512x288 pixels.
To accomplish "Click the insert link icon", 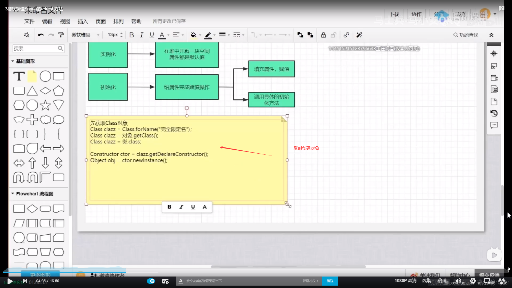I will (346, 35).
